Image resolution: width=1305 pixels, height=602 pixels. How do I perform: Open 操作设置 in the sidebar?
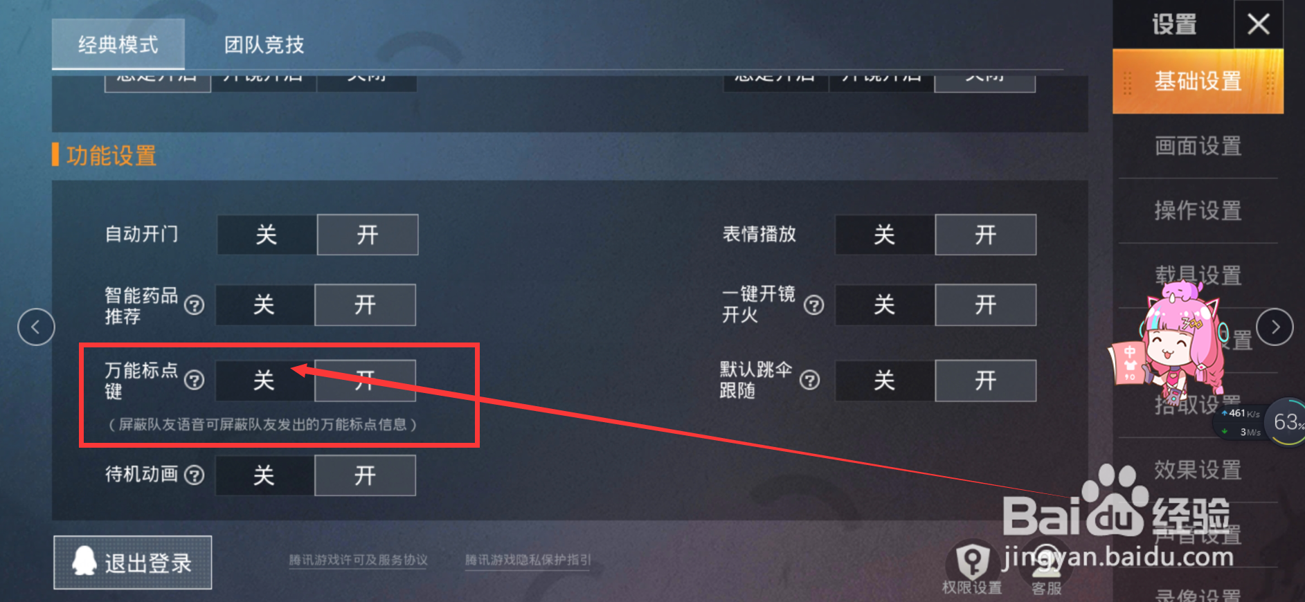[x=1198, y=210]
